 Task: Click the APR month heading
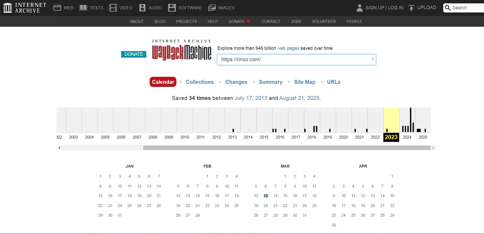coord(363,166)
